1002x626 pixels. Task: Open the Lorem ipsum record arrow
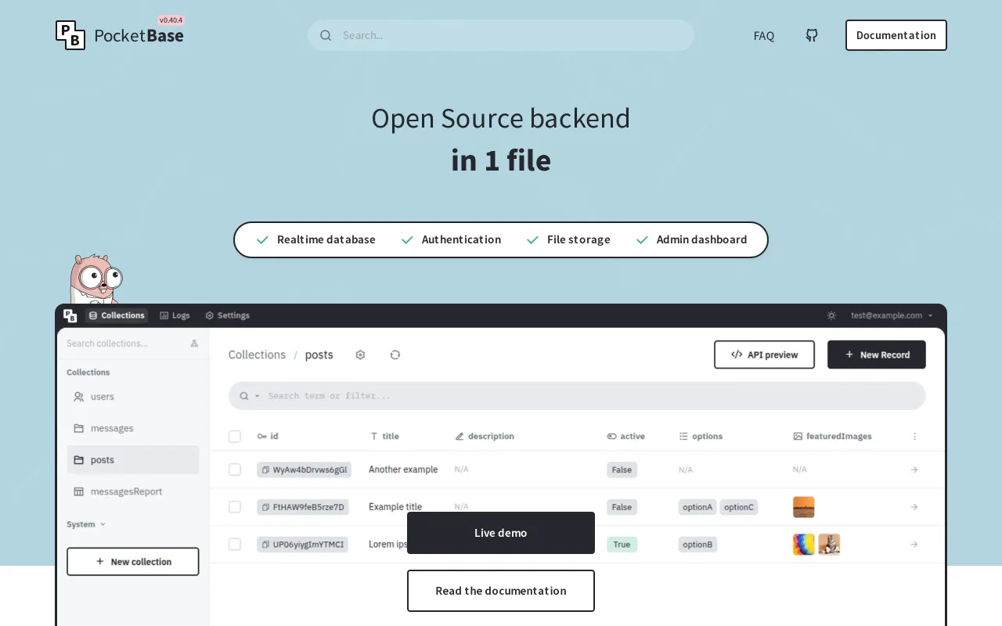pos(914,545)
